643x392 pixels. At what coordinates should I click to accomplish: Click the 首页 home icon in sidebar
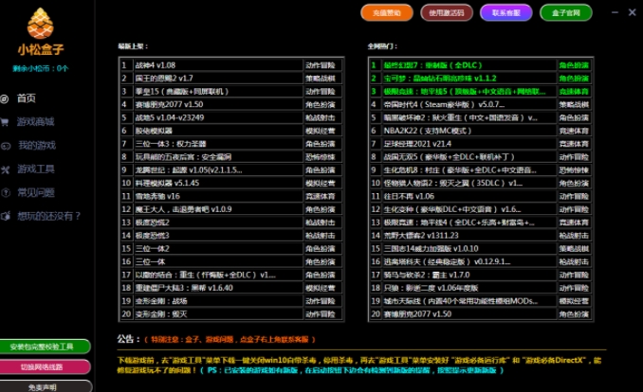point(7,98)
